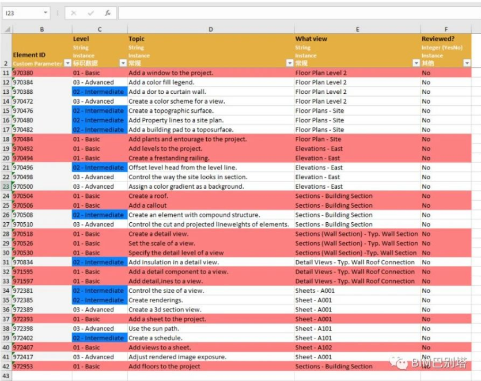This screenshot has height=381, width=481.
Task: Open the insert function fx icon
Action: click(108, 13)
